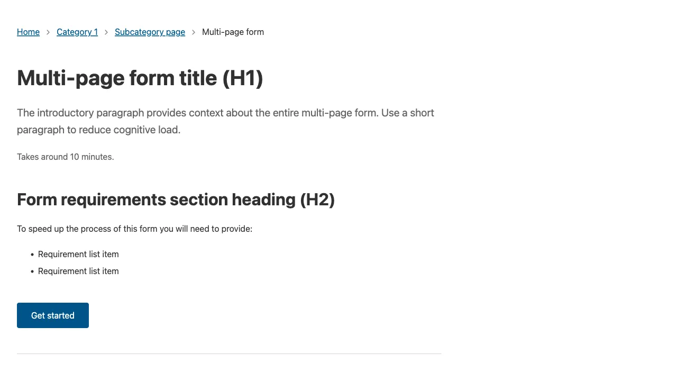Click the Home breadcrumb link

point(28,32)
